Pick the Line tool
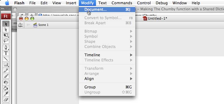Viewport: 224px width, 104px height. pos(6,59)
